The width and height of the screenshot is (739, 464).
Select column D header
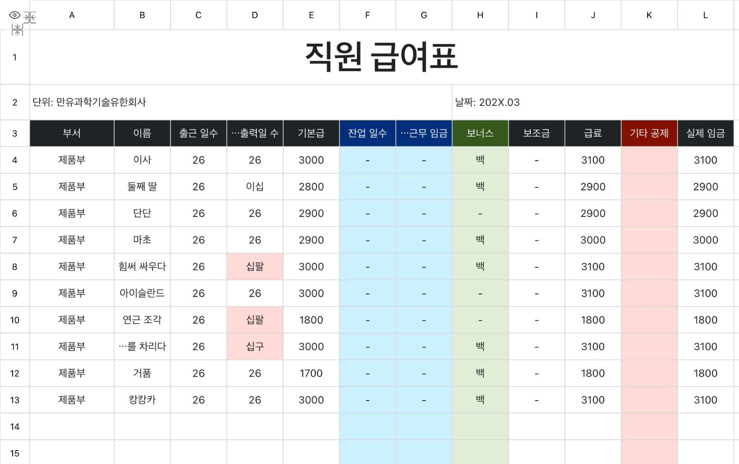[x=255, y=15]
